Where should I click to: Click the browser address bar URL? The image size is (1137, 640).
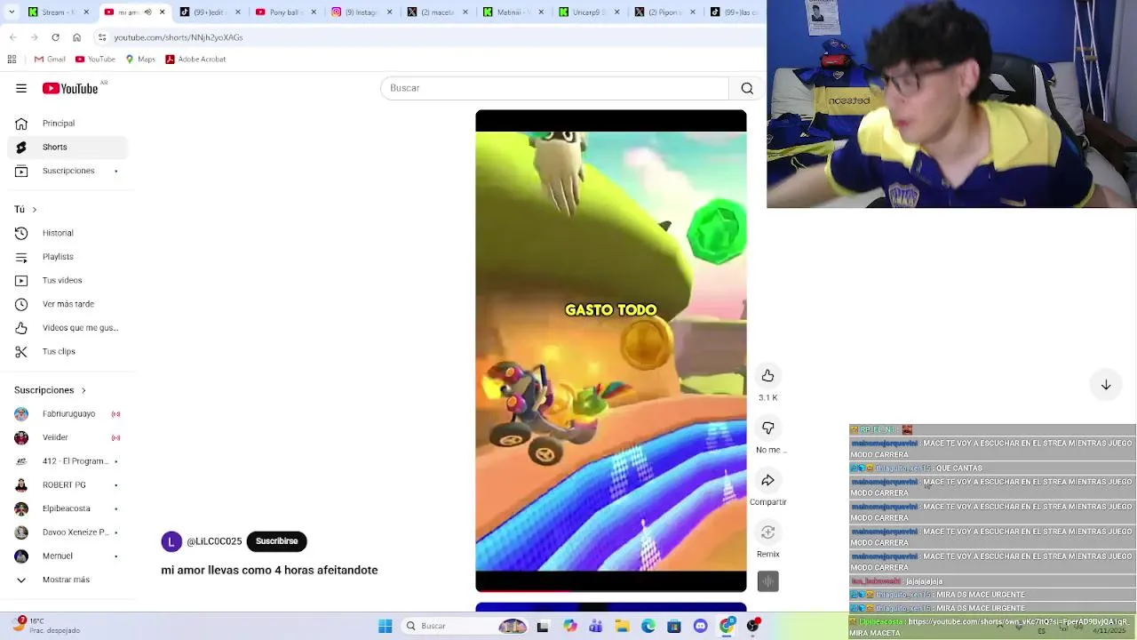point(179,37)
